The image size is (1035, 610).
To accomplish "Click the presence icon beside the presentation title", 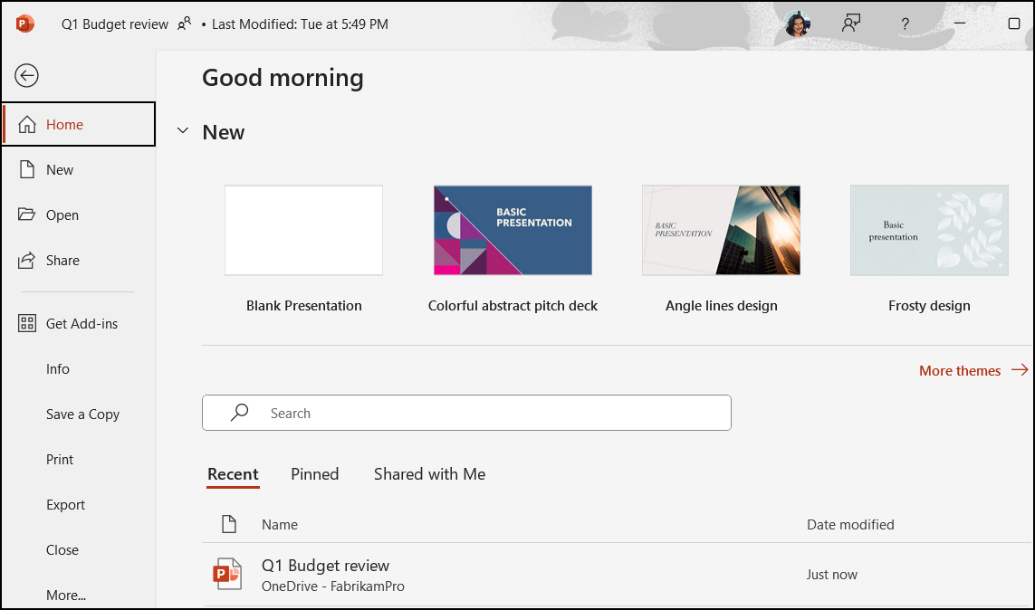I will pyautogui.click(x=184, y=24).
